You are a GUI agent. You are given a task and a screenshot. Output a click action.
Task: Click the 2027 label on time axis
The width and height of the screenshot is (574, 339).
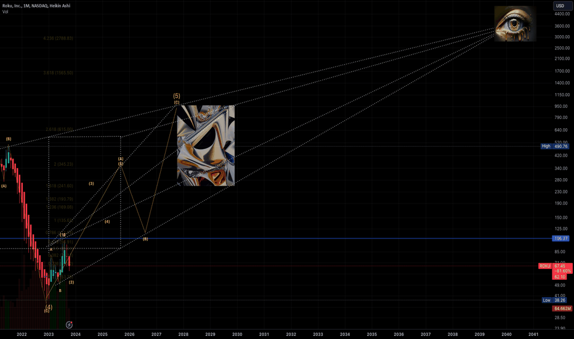click(156, 334)
